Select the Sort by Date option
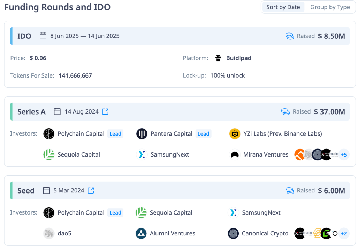 pos(283,7)
